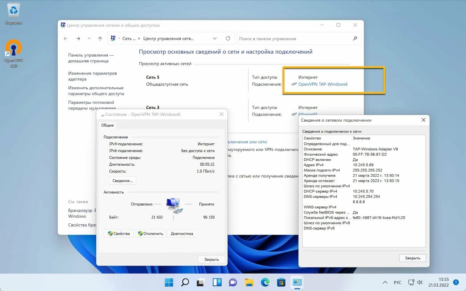Screen dimensions: 466x291
Task: Show hidden tray icons chevron
Action: pos(385,282)
